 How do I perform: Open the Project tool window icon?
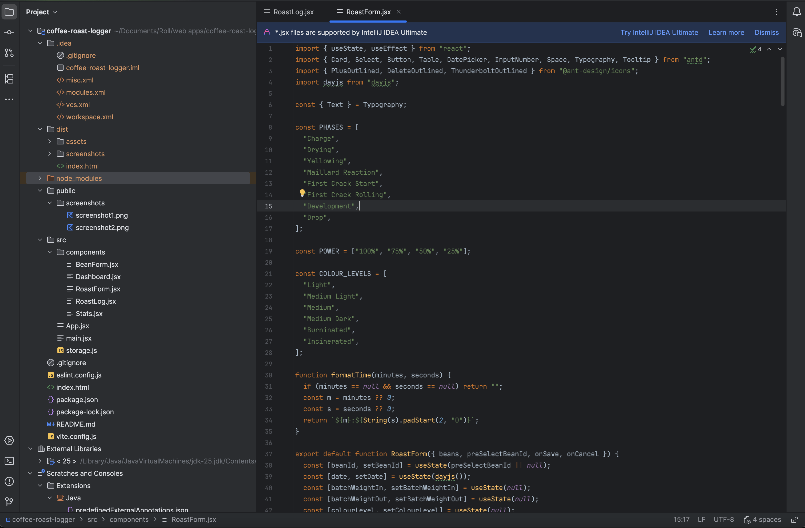pyautogui.click(x=9, y=12)
